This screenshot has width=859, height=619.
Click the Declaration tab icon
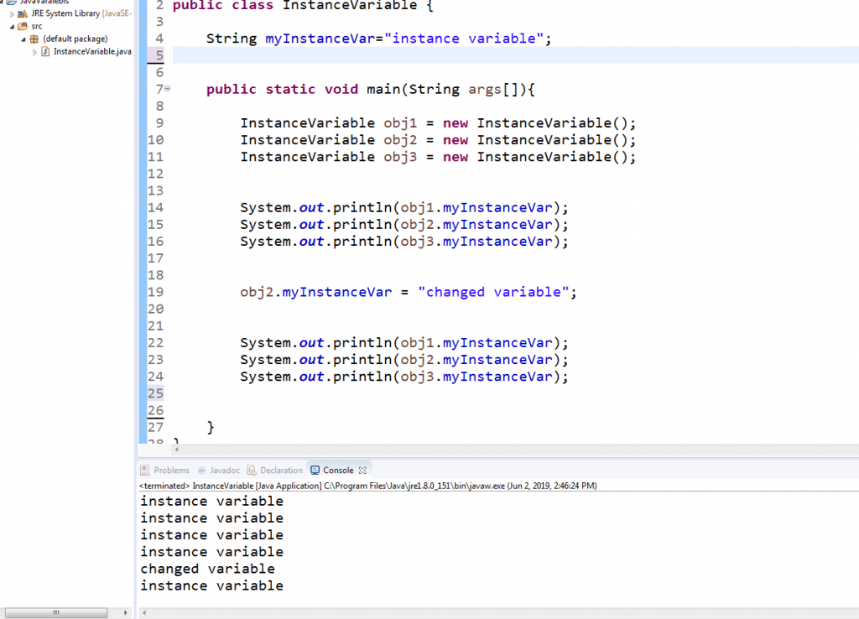pyautogui.click(x=252, y=470)
